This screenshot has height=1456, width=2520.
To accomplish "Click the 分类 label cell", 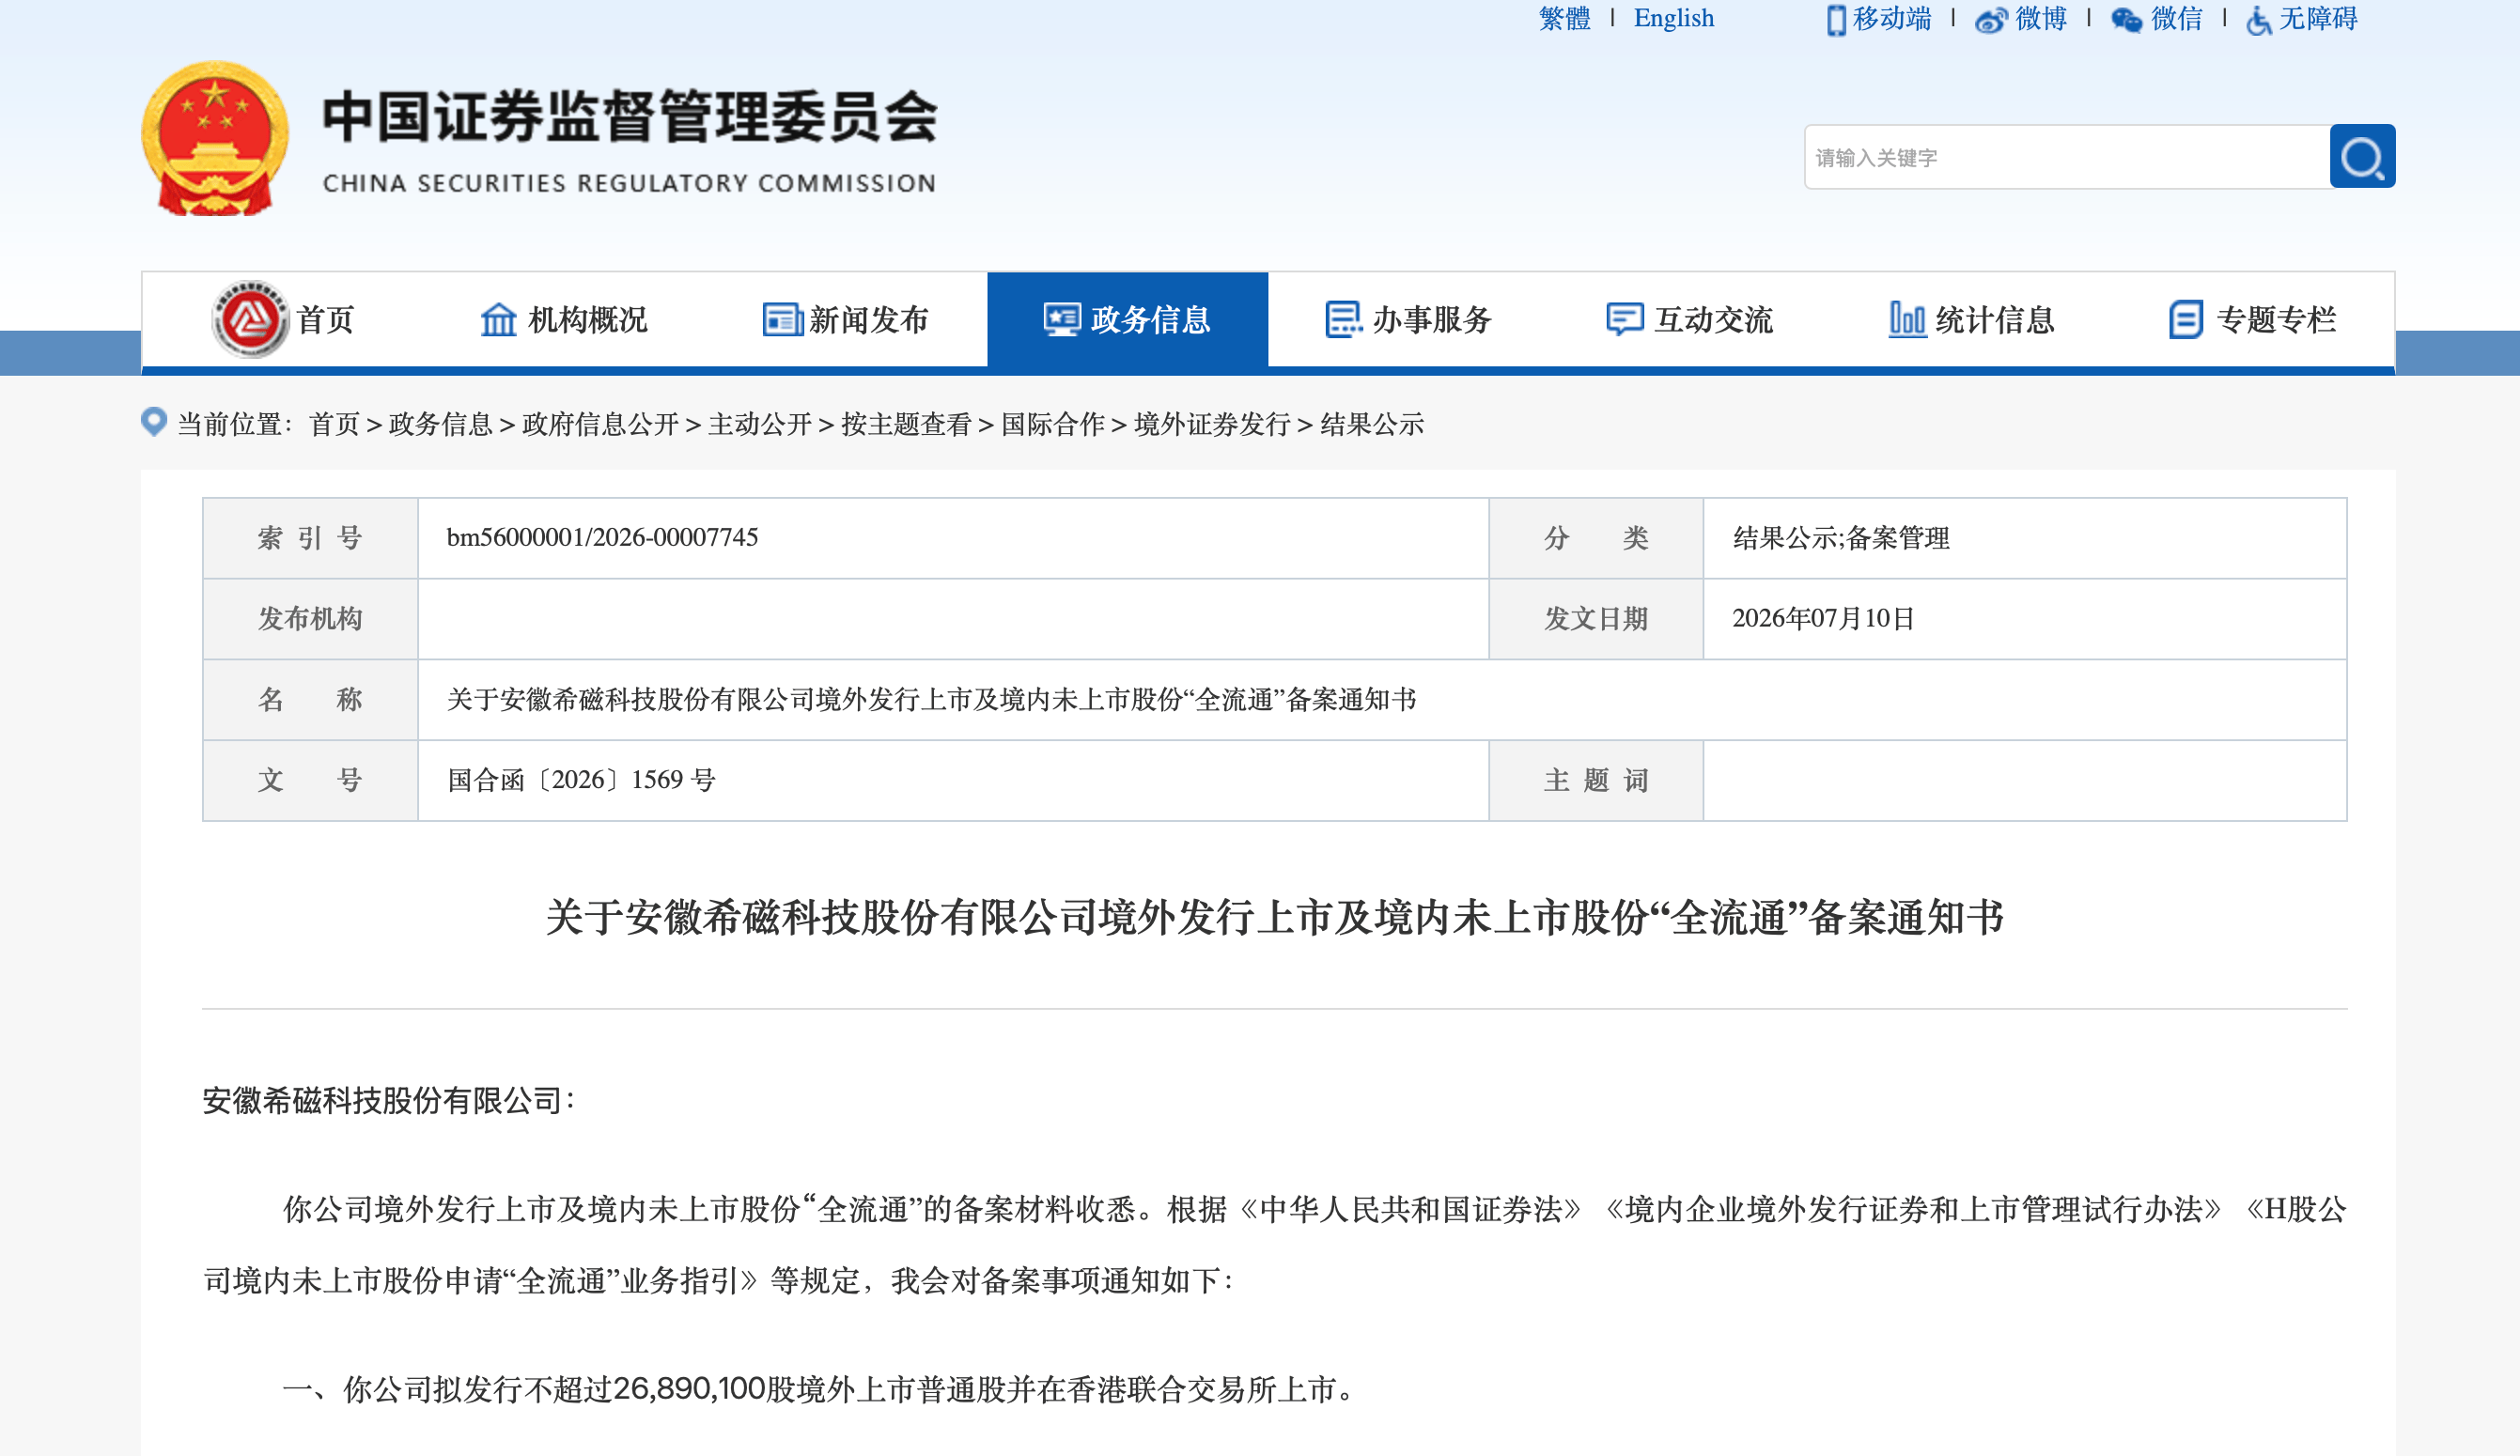I will point(1596,538).
